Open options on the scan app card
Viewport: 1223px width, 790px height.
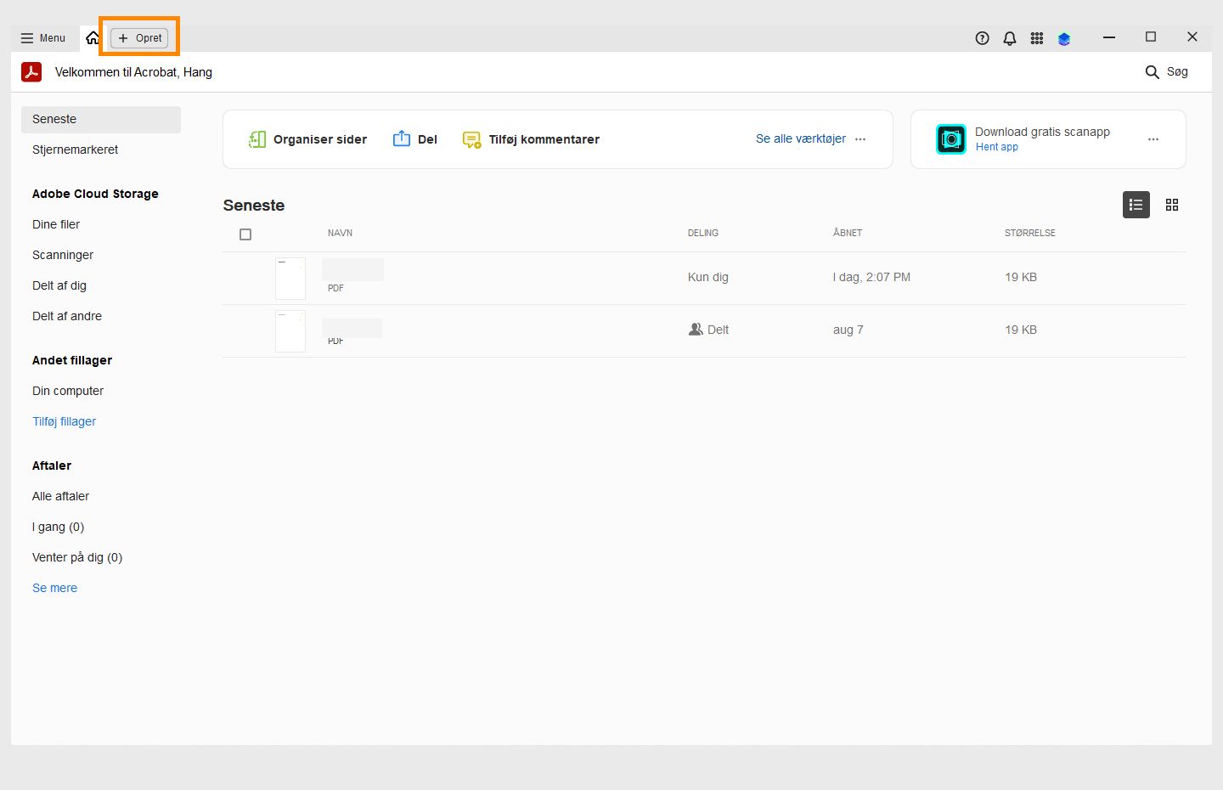click(x=1153, y=139)
